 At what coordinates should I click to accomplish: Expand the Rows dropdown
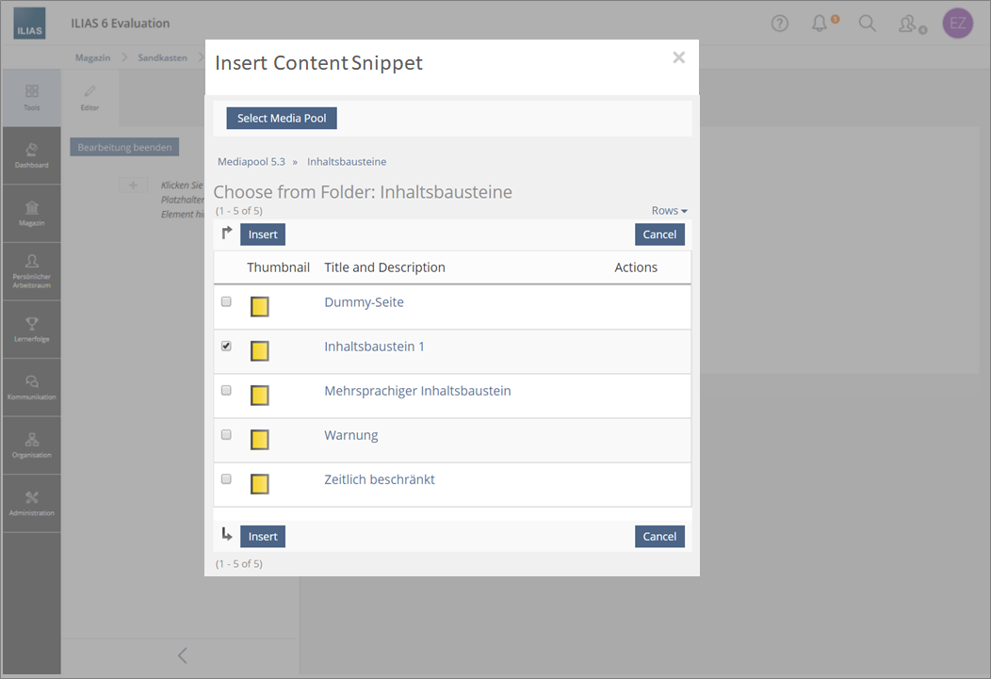(x=669, y=211)
